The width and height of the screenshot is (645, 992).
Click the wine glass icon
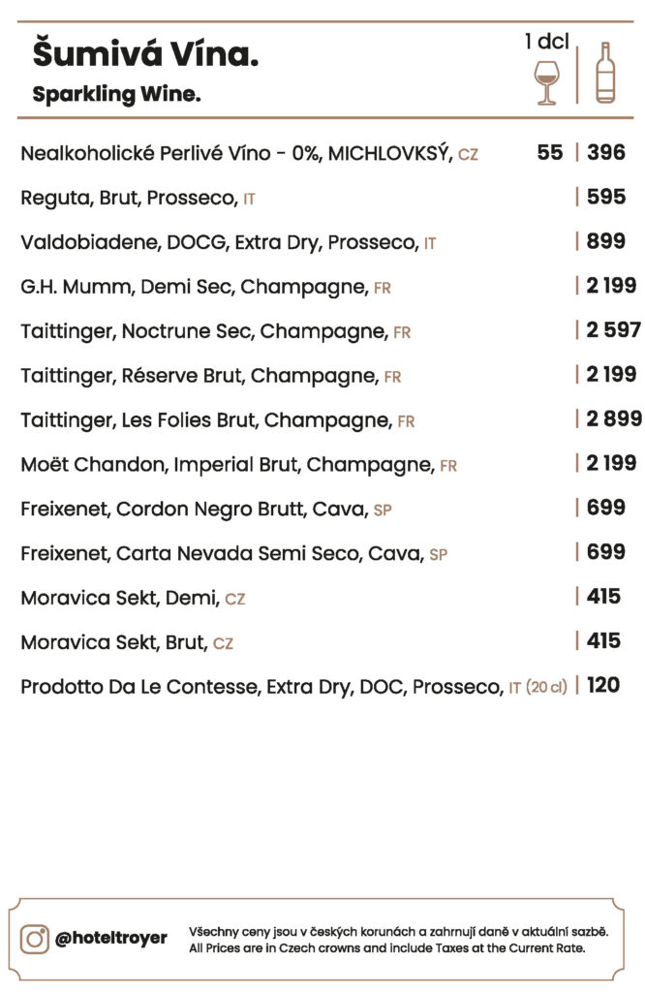[546, 82]
